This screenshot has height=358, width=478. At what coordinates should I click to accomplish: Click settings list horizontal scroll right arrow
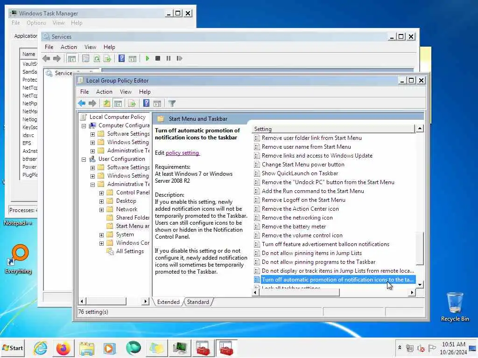tap(412, 292)
